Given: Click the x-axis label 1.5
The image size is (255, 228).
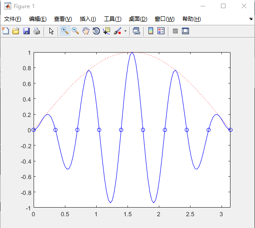Looking at the screenshot, I should pos(127,214).
